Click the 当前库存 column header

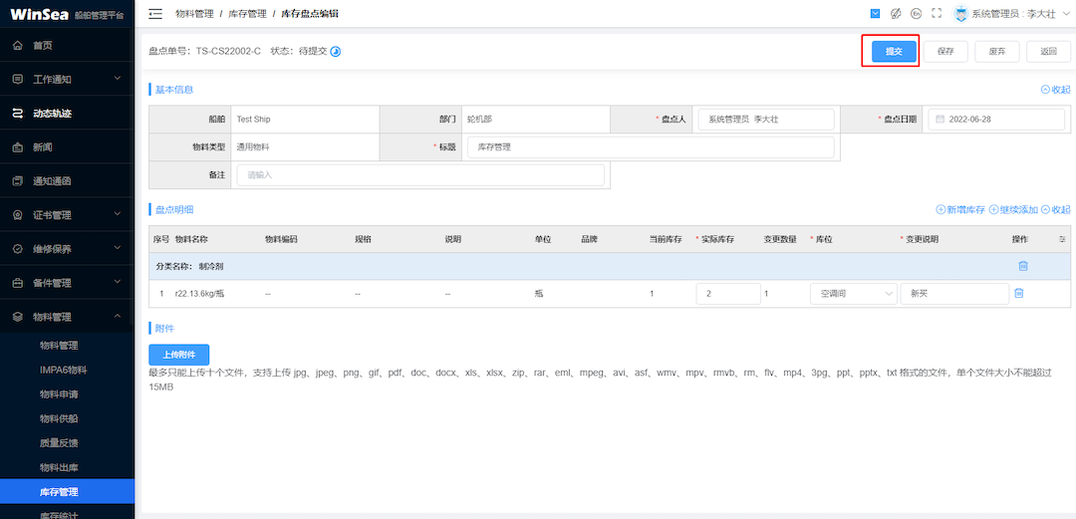tap(666, 240)
